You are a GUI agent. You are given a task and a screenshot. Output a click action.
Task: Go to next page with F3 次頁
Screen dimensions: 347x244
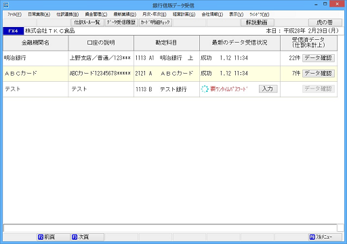[x=87, y=237]
